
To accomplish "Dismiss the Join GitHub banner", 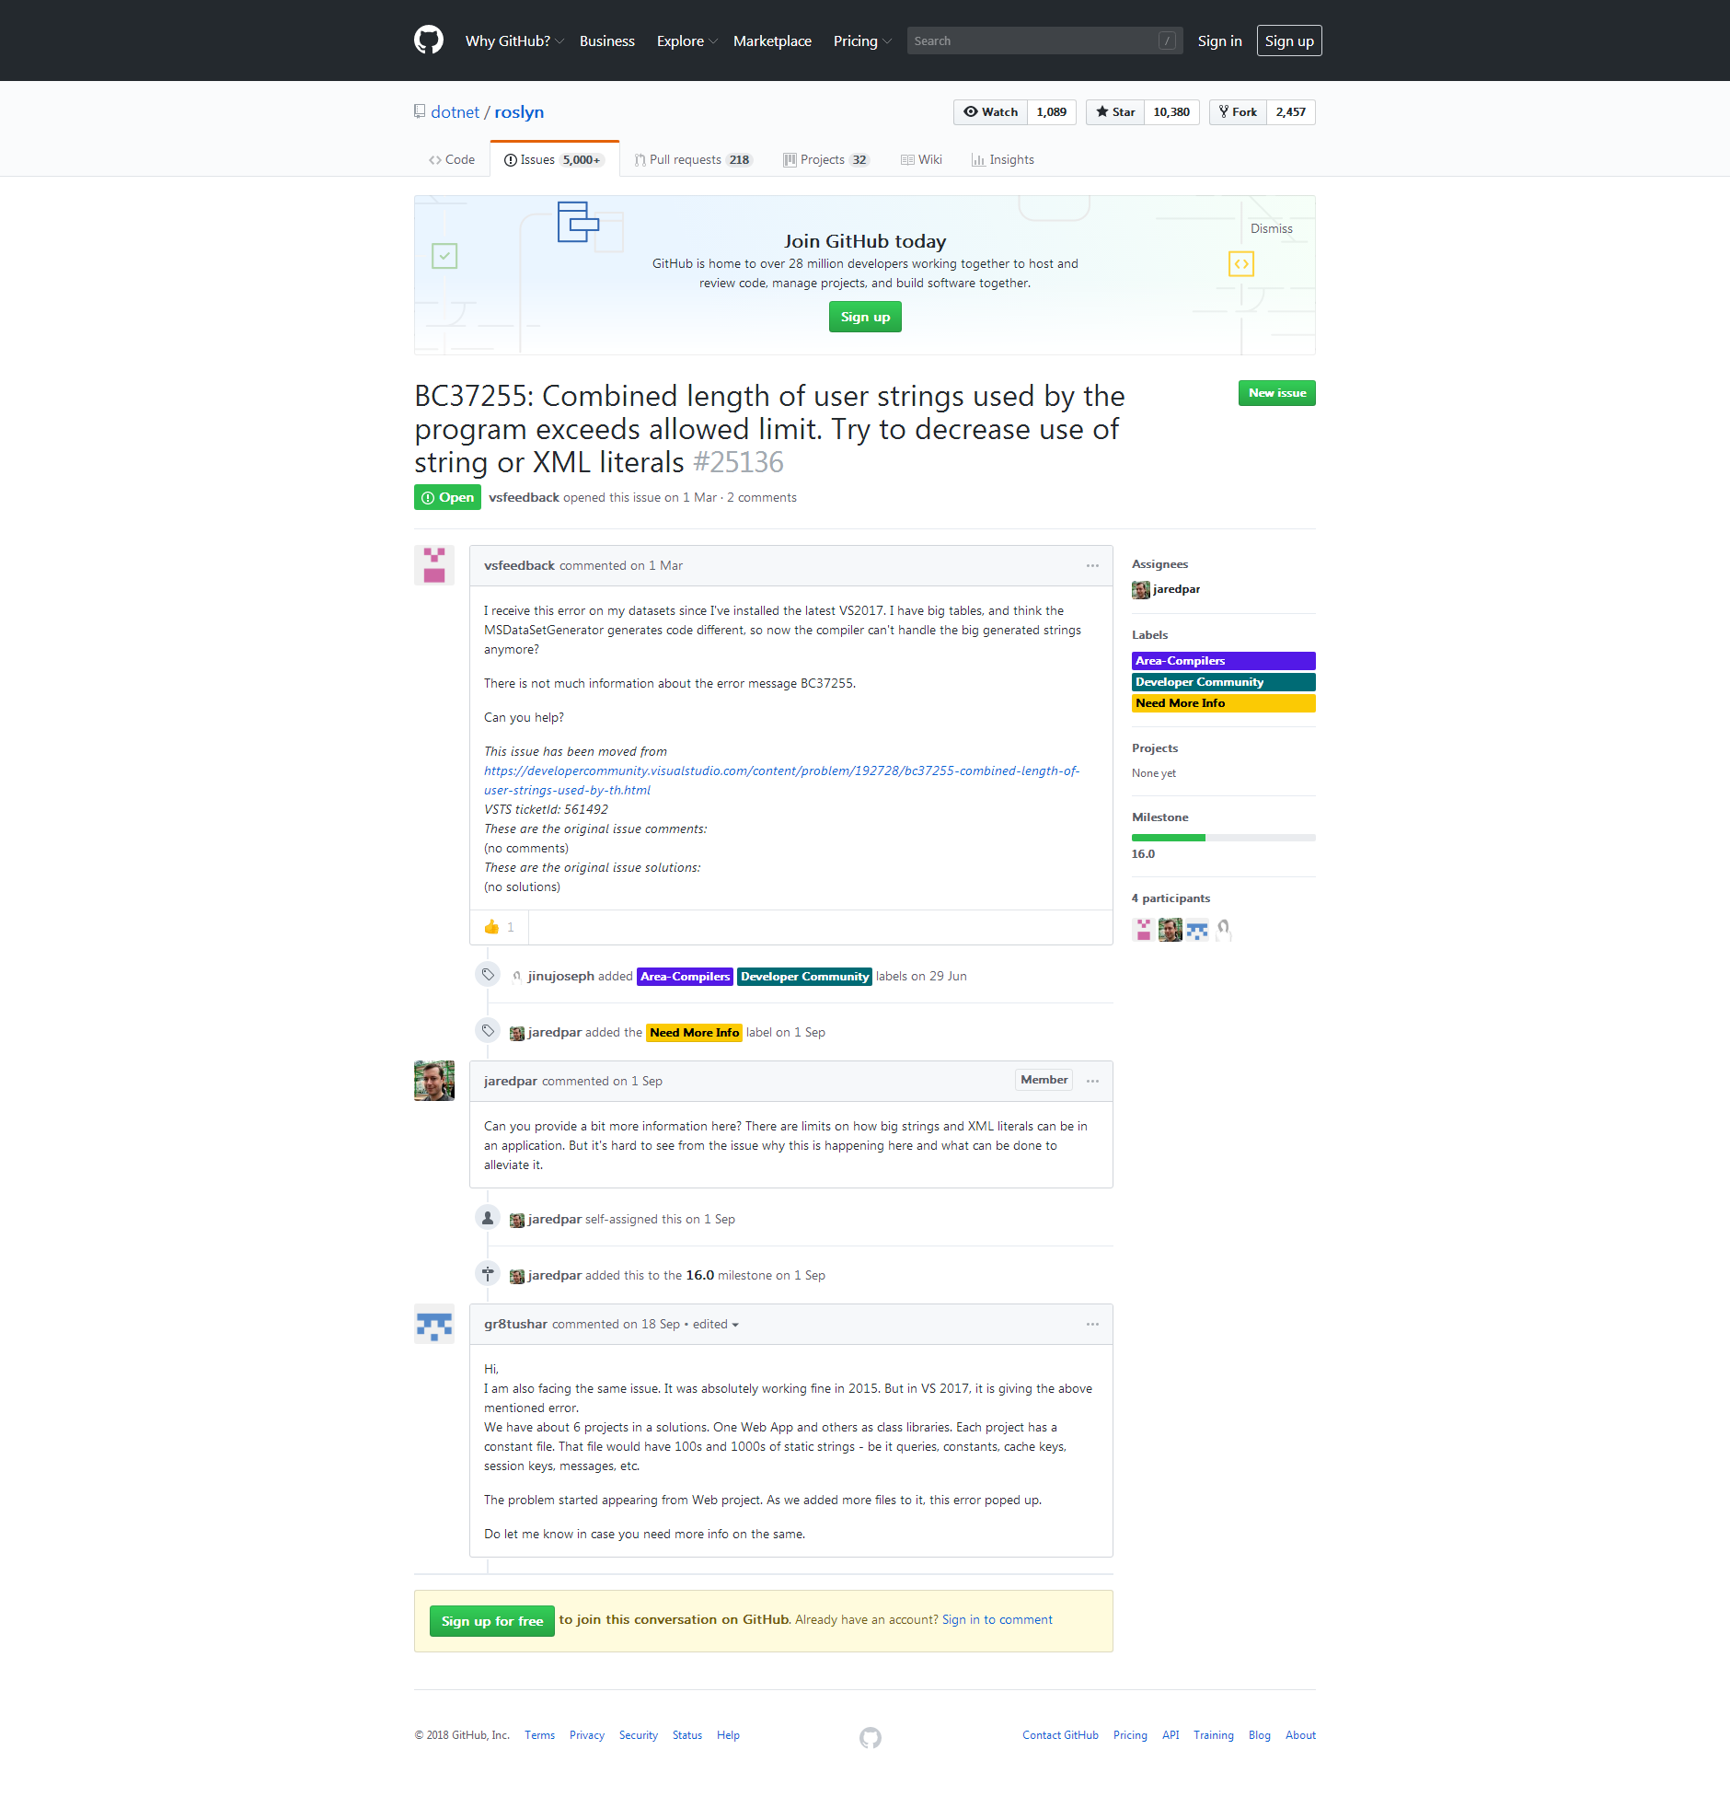I will 1272,228.
